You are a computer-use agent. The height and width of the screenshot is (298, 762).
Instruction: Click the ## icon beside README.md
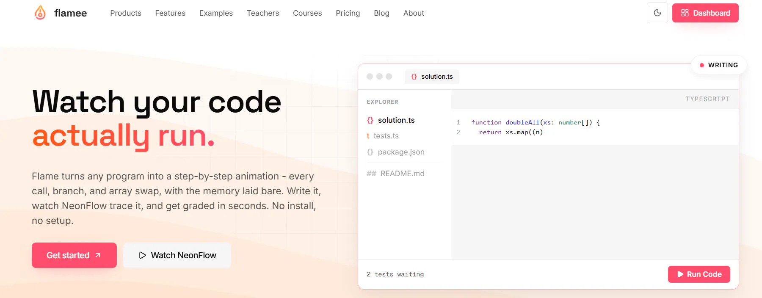(371, 174)
